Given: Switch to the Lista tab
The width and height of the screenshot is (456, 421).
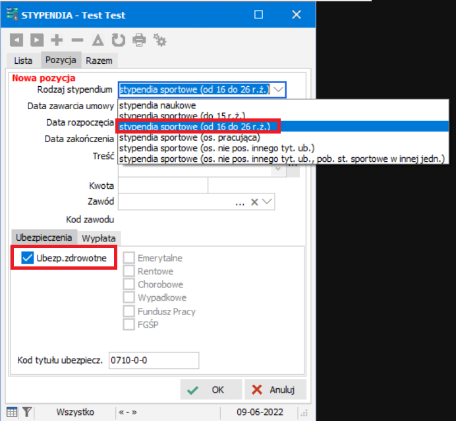Looking at the screenshot, I should 23,61.
